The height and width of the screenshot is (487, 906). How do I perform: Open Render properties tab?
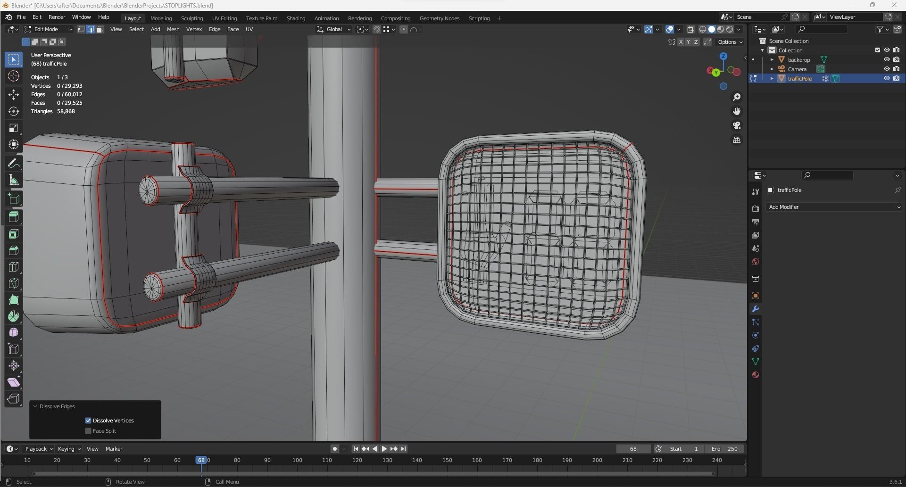[755, 208]
